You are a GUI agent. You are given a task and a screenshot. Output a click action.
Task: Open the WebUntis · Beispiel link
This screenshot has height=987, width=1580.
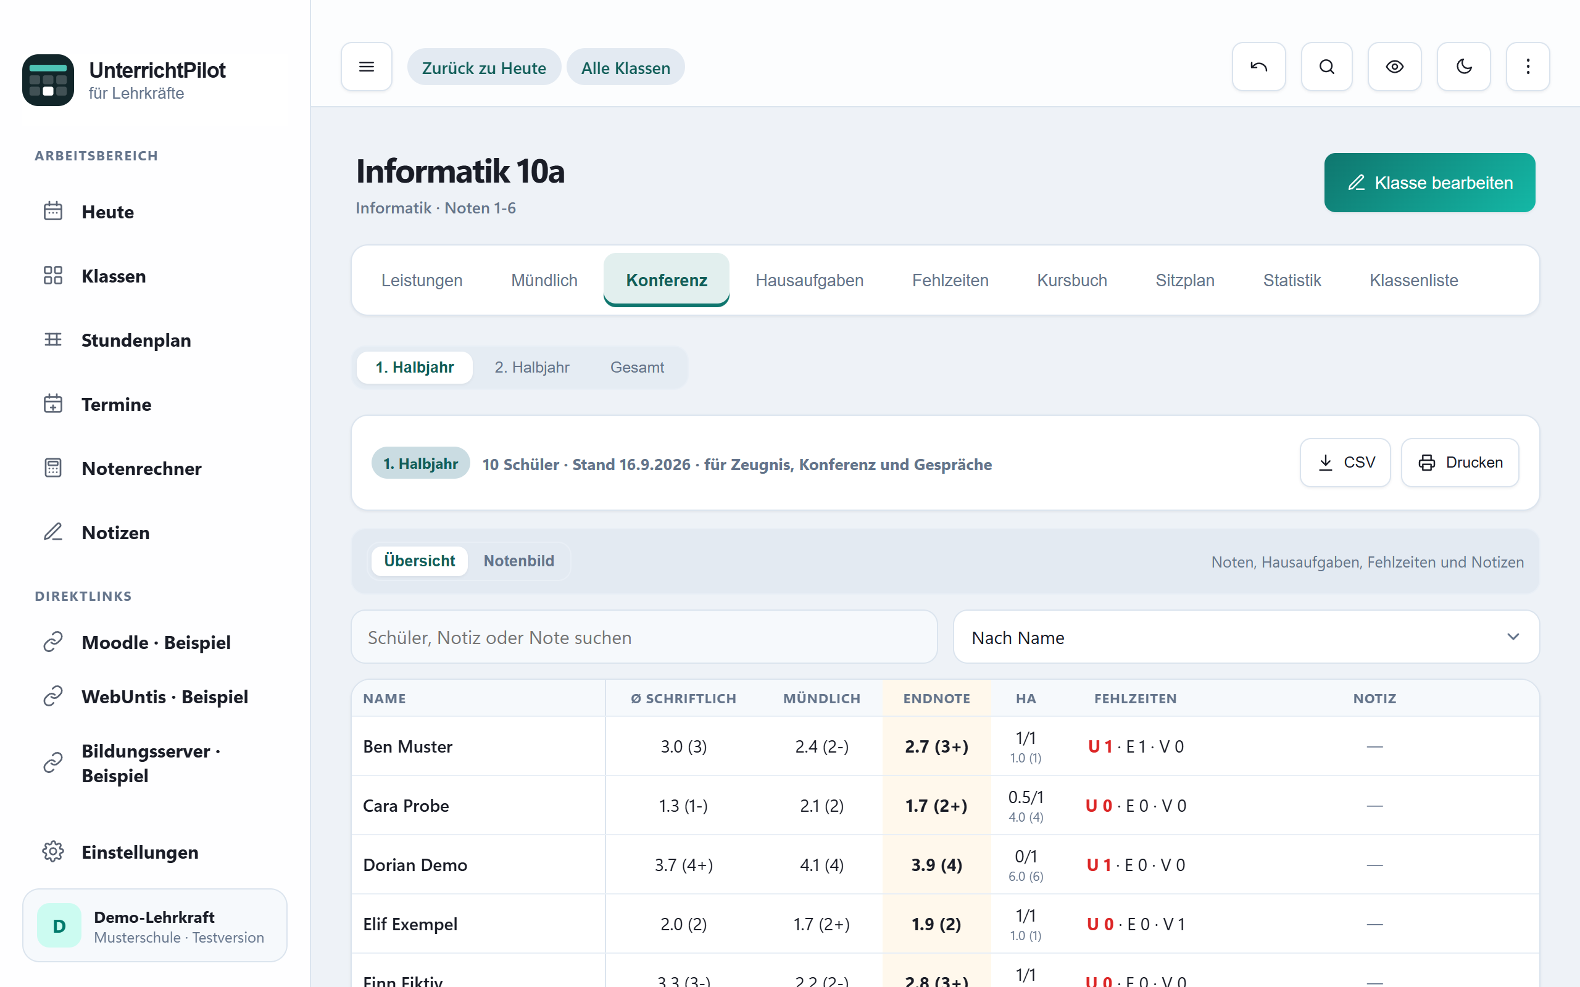[x=155, y=696]
